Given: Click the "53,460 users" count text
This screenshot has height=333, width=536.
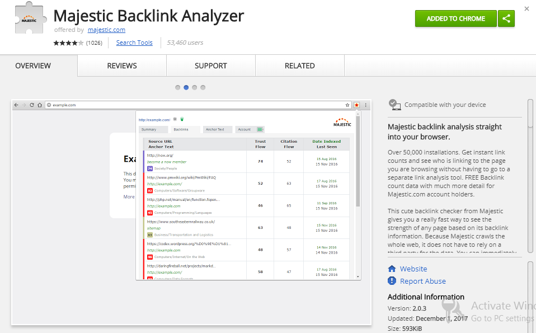Looking at the screenshot, I should pyautogui.click(x=185, y=43).
